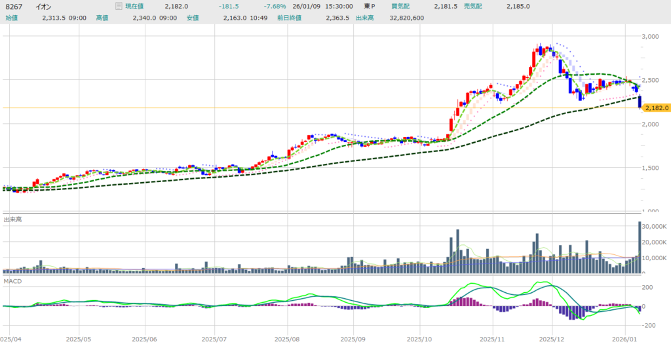The image size is (671, 346).
Task: Click the yellow 2,182.0 current price tag
Action: pos(656,107)
